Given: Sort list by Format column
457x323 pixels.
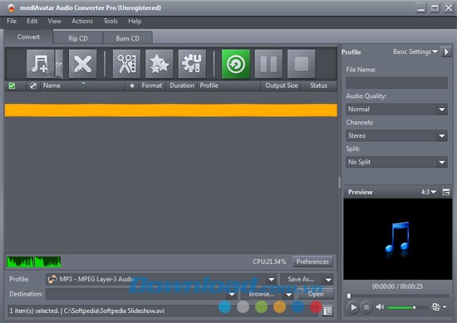Looking at the screenshot, I should point(151,86).
